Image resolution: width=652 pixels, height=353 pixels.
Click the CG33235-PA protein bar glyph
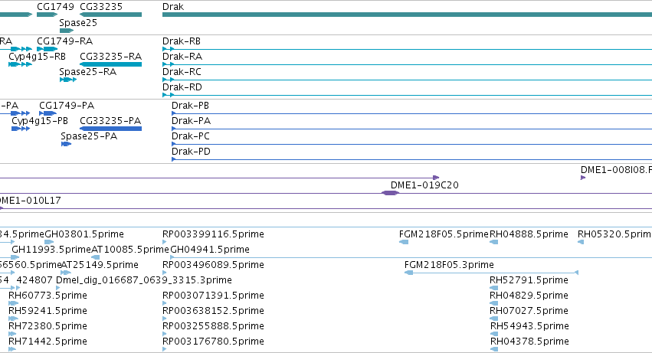110,129
